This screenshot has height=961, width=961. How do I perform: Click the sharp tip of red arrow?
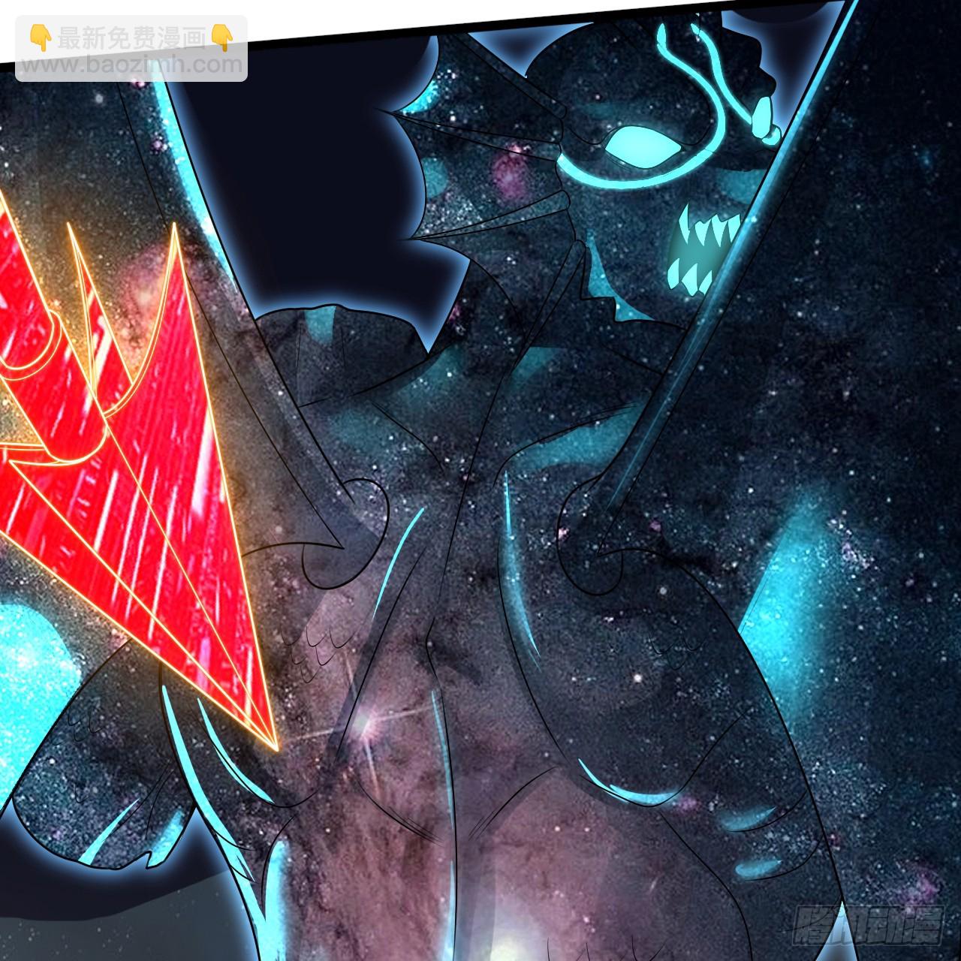point(276,748)
